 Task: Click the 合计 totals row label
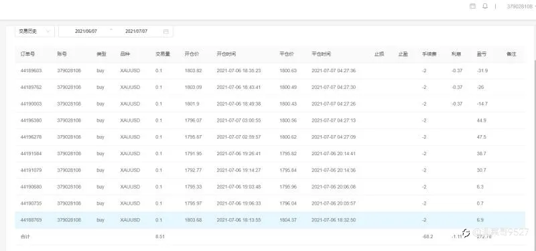[25, 236]
